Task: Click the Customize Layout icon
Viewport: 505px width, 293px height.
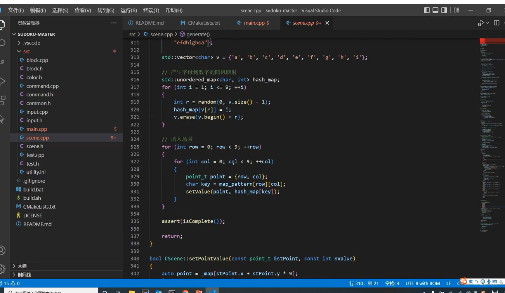Action: click(456, 10)
